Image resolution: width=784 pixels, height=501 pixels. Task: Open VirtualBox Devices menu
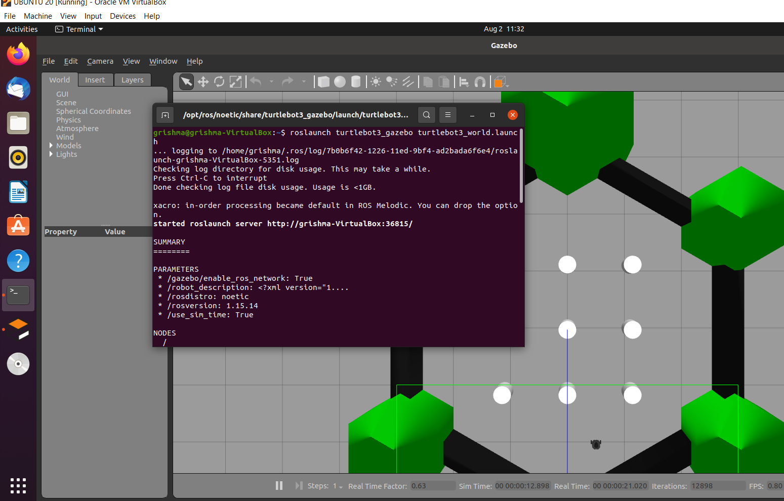122,16
